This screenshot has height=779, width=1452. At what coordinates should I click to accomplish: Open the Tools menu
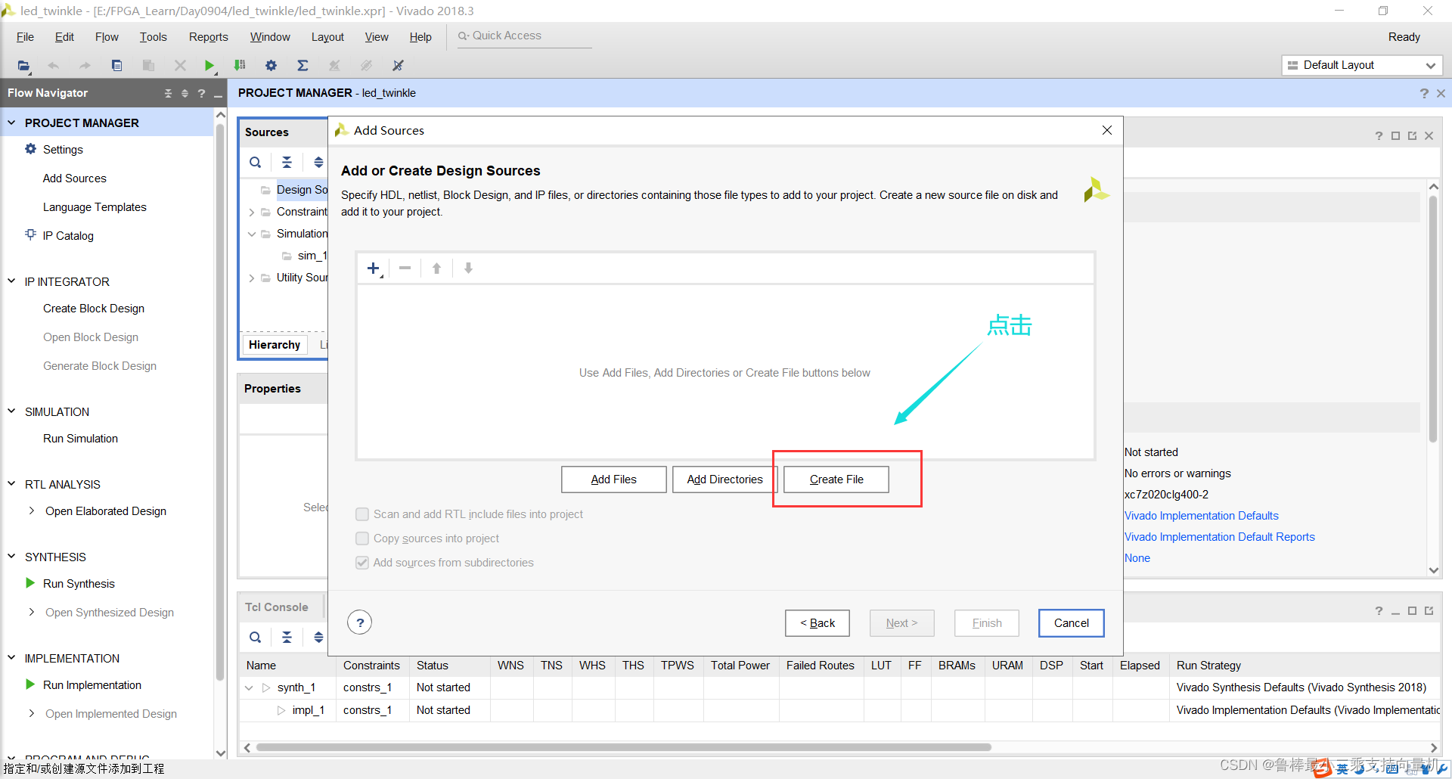tap(153, 37)
